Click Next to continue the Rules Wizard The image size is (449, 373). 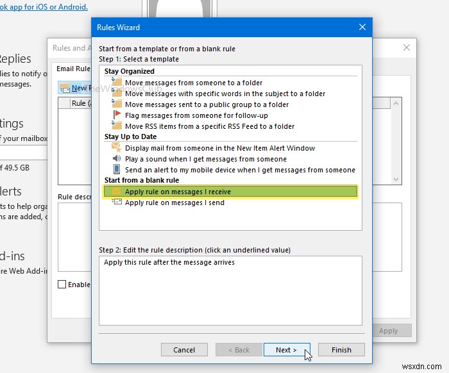tap(287, 350)
